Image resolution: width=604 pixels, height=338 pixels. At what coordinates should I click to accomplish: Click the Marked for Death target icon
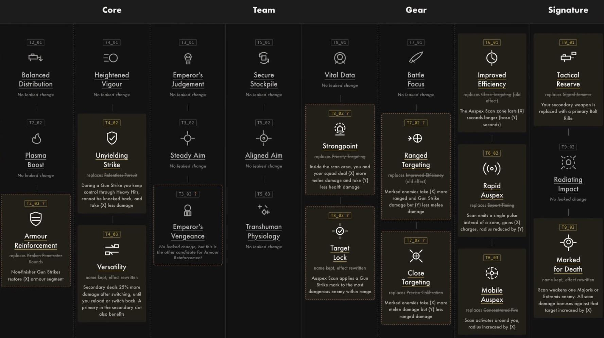point(568,243)
